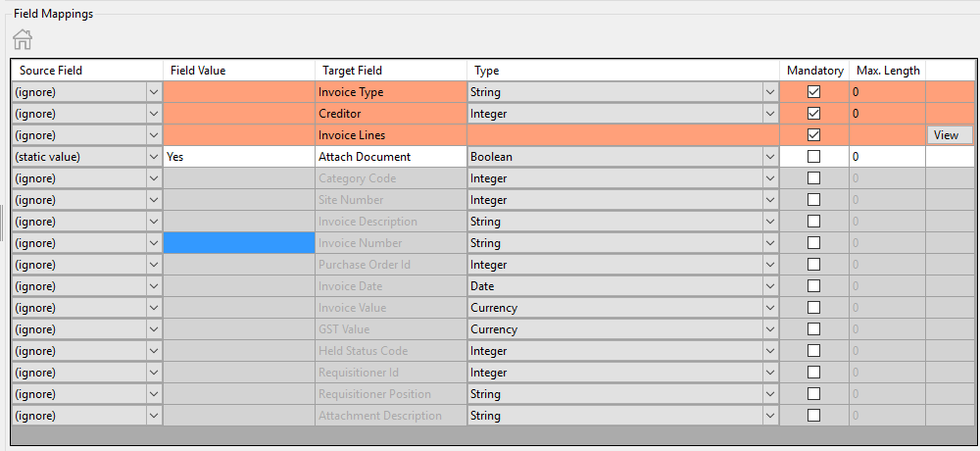Toggle Mandatory checkbox for Creditor row
The height and width of the screenshot is (451, 980).
(813, 114)
